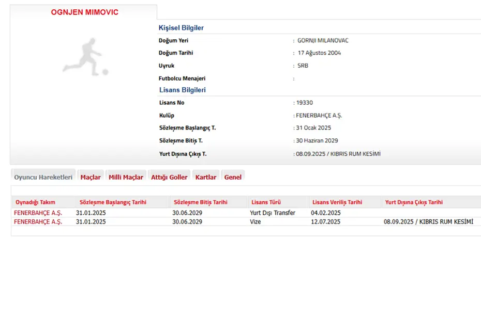Image resolution: width=481 pixels, height=319 pixels.
Task: Click 08.09.2025 / KIBRIS RUM KESİMİ in license info
Action: [x=338, y=154]
